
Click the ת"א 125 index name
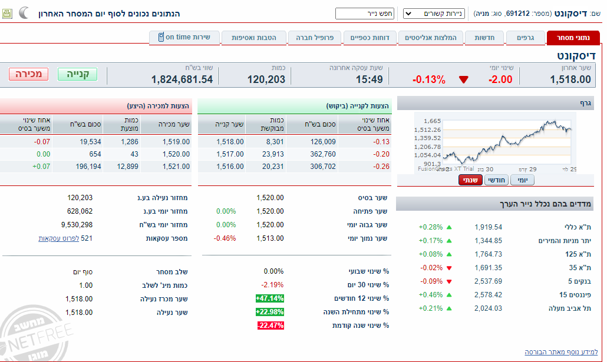578,254
